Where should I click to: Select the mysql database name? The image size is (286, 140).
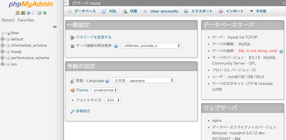tap(16, 52)
